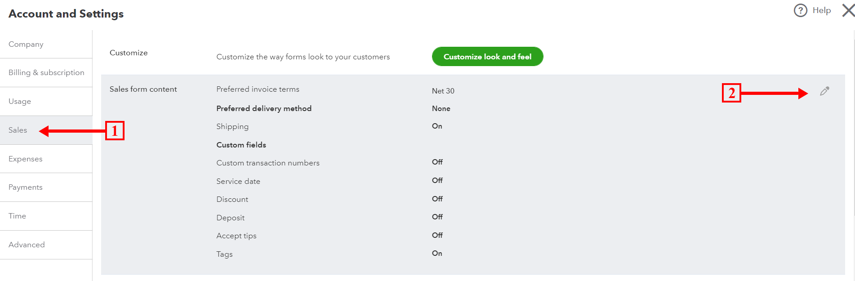Click the Custom transaction numbers setting

pyautogui.click(x=268, y=163)
